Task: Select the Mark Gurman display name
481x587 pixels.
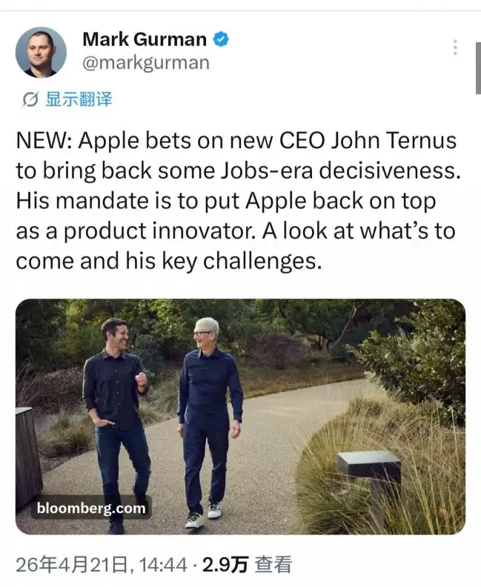Action: click(x=145, y=39)
